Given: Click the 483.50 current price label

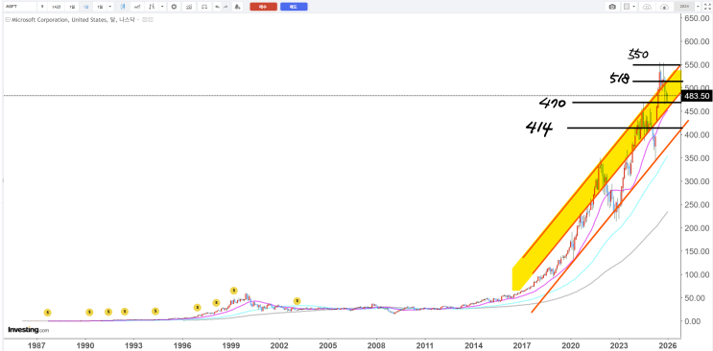Looking at the screenshot, I should [696, 96].
